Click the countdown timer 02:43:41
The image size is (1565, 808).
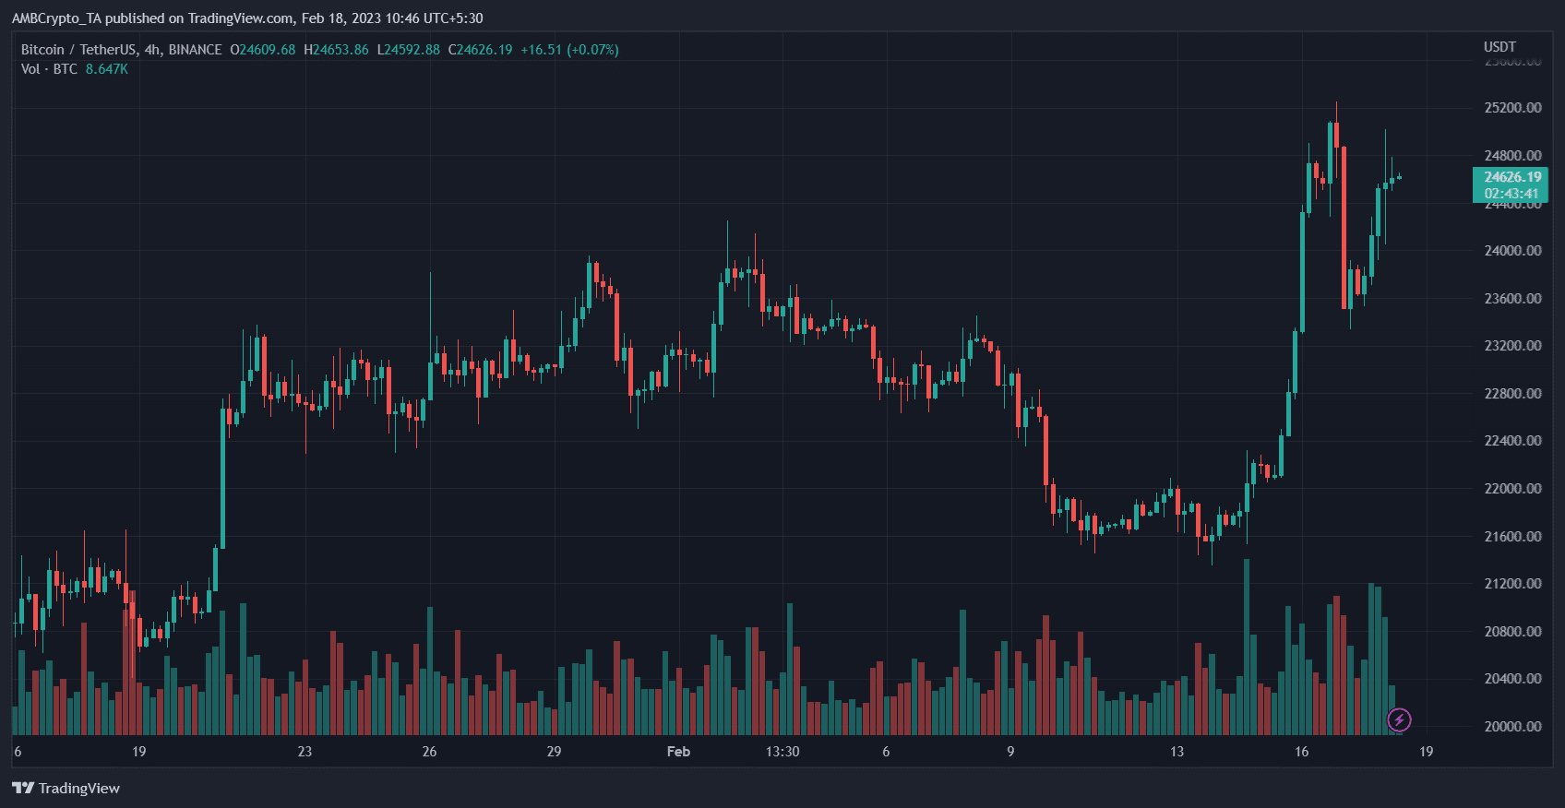(1511, 194)
